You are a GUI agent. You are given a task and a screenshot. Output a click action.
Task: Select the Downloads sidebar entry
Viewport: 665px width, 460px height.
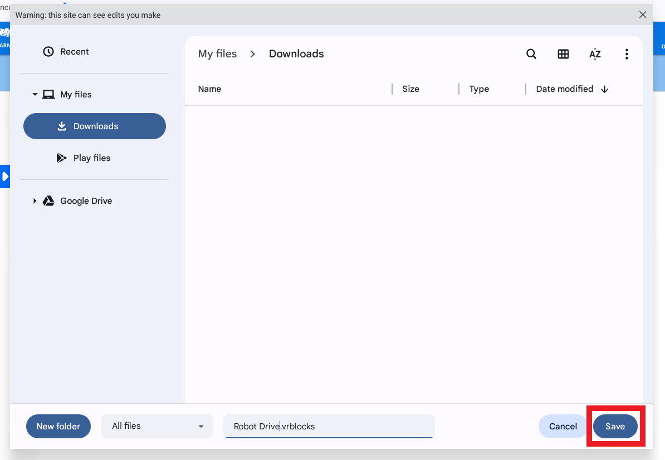tap(95, 126)
